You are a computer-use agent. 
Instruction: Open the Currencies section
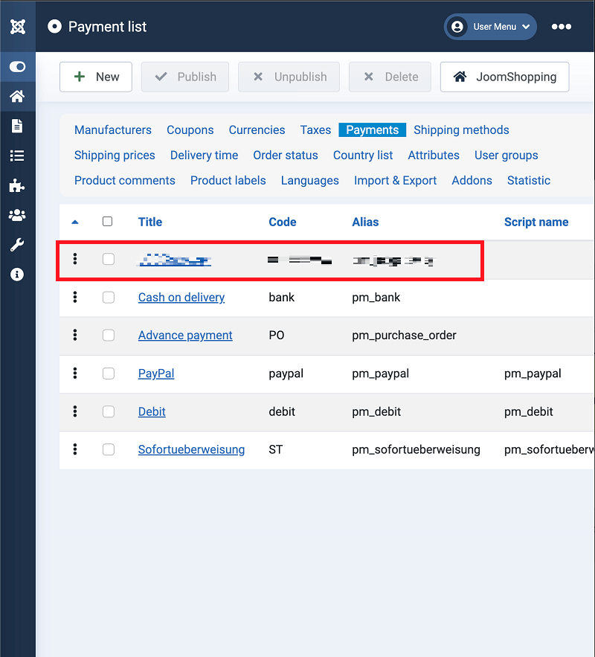click(x=257, y=129)
